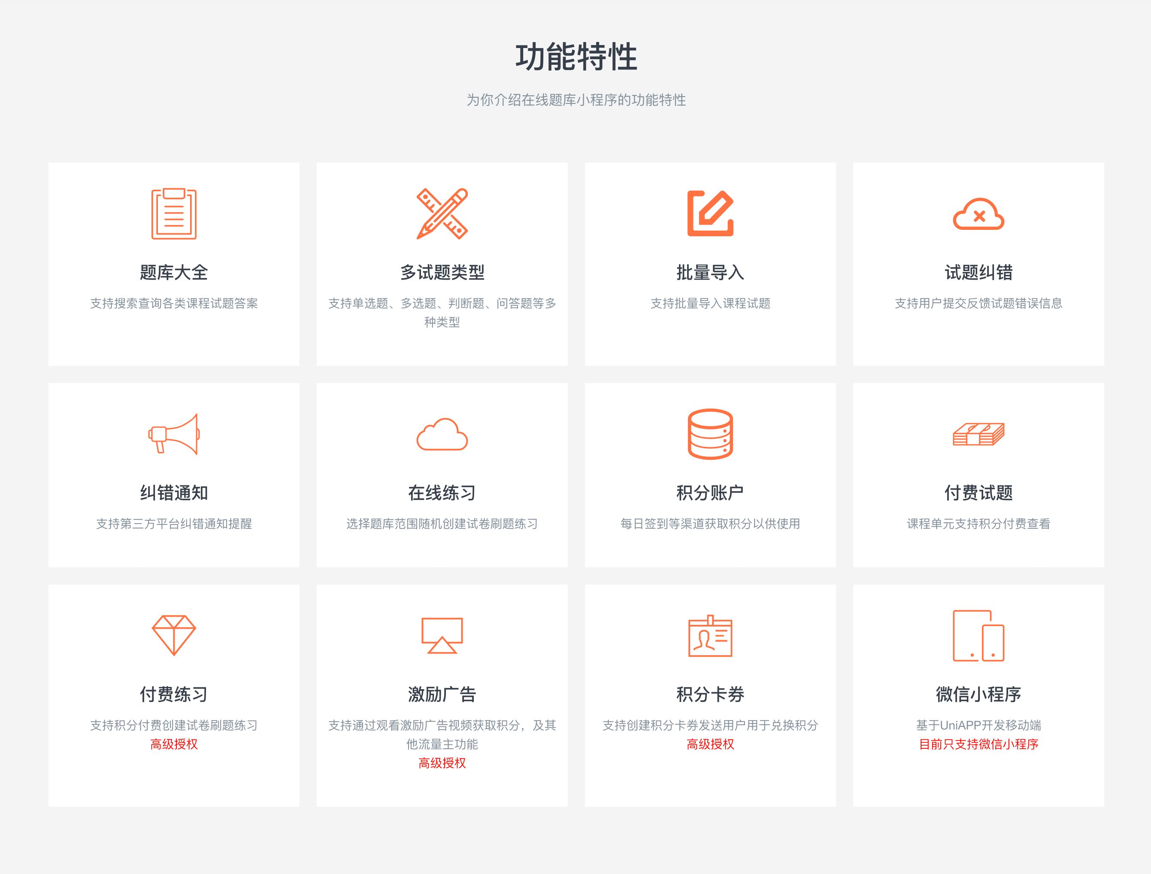Viewport: 1151px width, 874px height.
Task: Click red 高级授权 label under 激励广告
Action: 442,763
